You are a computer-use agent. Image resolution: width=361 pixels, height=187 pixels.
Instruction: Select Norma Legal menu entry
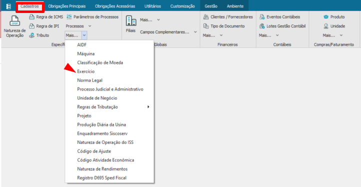point(109,80)
